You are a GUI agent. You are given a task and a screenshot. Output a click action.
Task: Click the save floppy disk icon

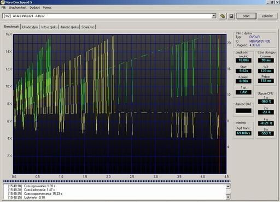pyautogui.click(x=231, y=16)
